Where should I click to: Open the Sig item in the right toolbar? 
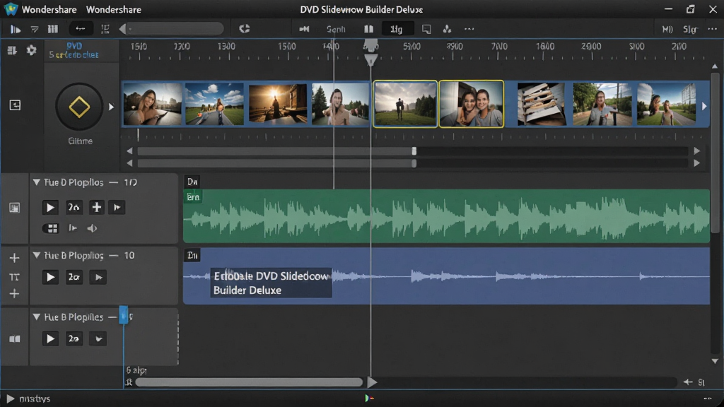690,29
